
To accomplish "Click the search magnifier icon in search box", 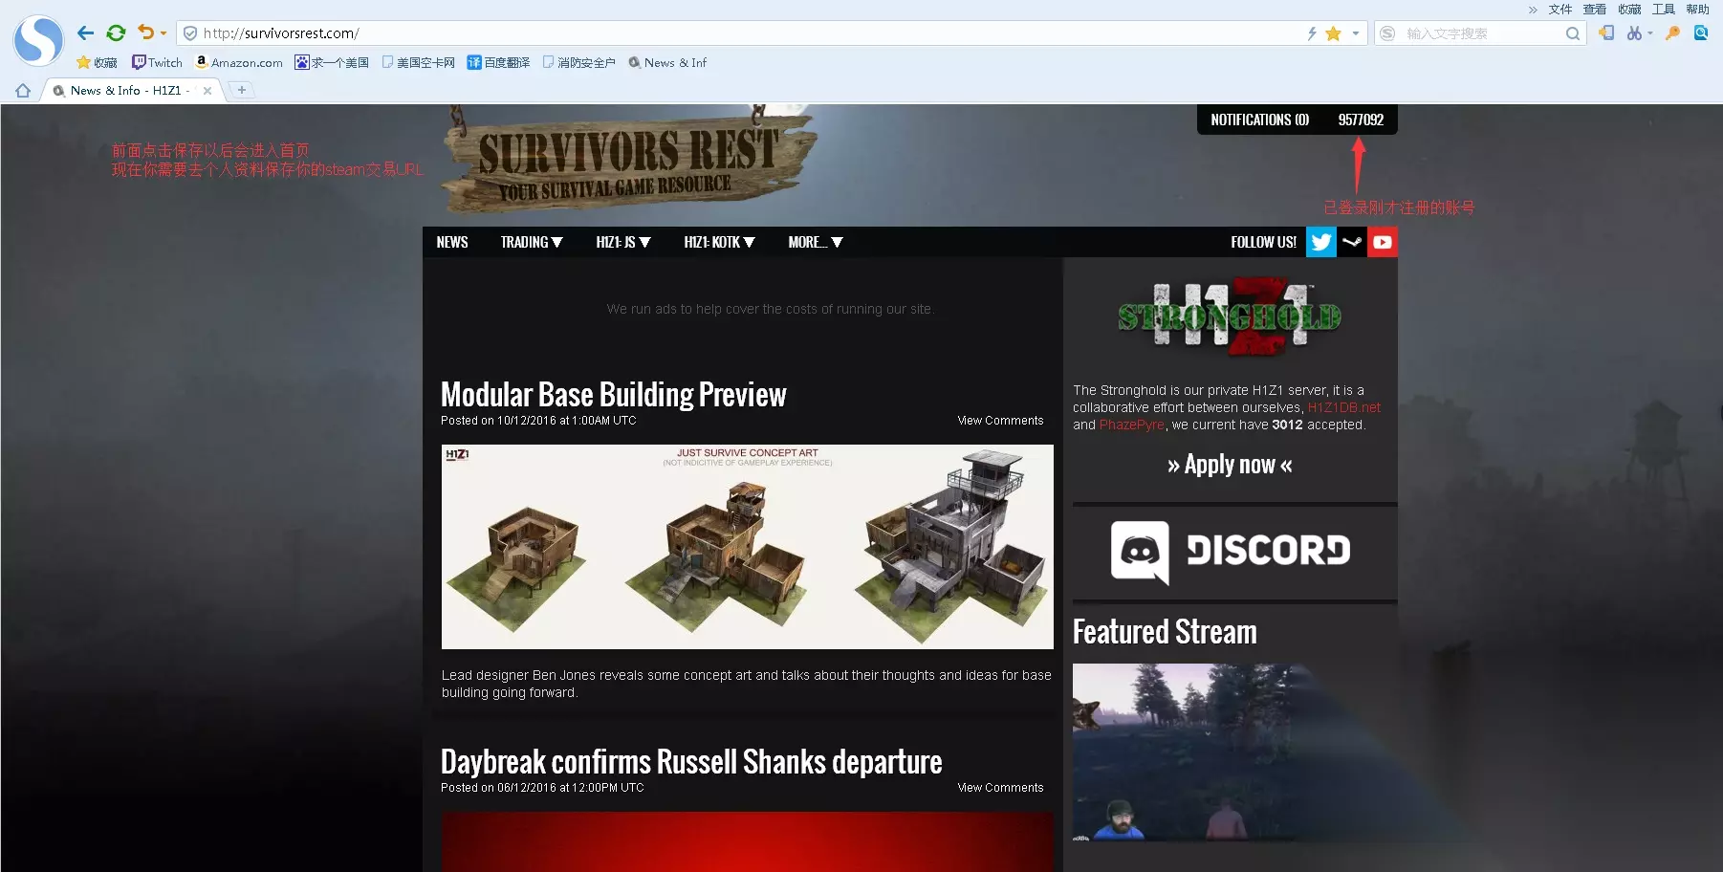I will [x=1572, y=33].
